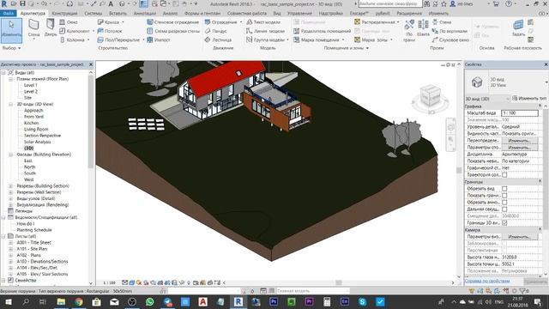Select the По вертикали opening tool
549x309 pixels.
pos(449,31)
